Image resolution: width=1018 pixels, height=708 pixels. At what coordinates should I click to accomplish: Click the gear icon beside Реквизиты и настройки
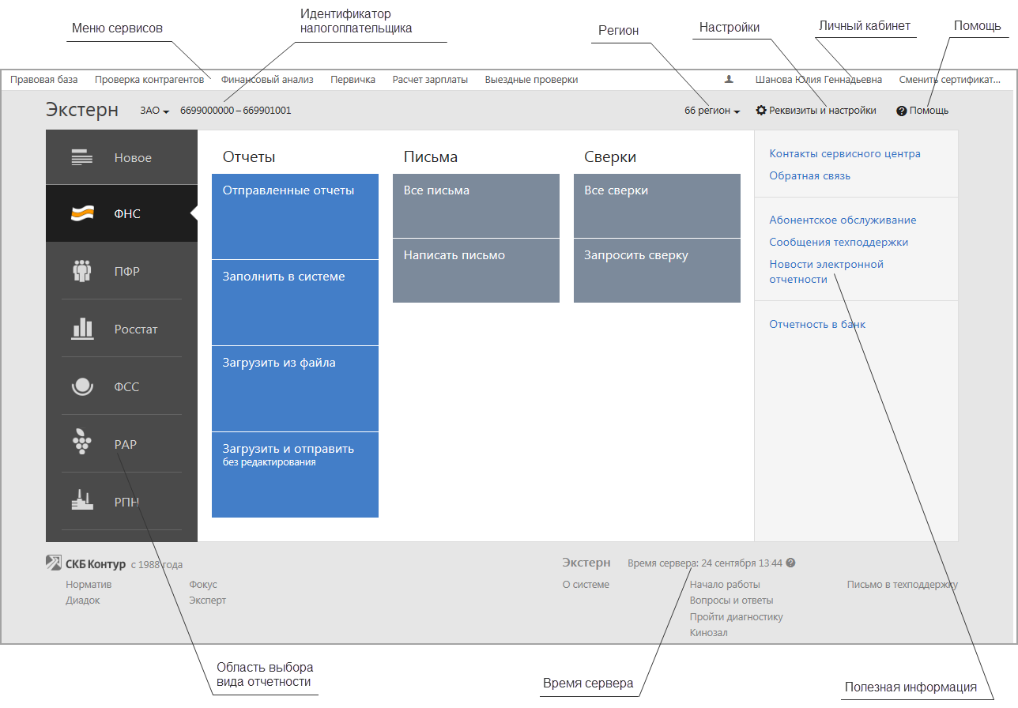(x=761, y=111)
